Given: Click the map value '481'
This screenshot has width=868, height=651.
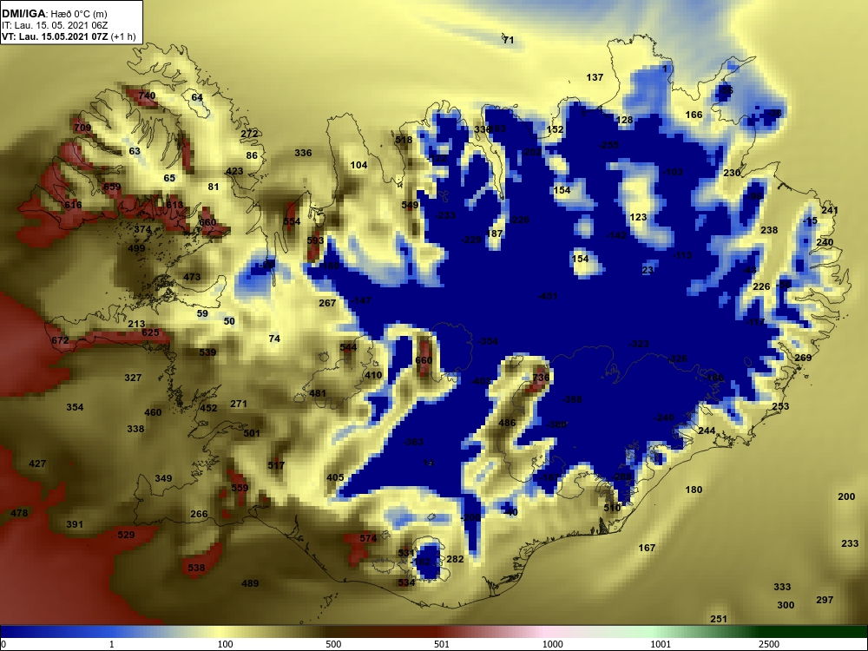Looking at the screenshot, I should (x=317, y=393).
